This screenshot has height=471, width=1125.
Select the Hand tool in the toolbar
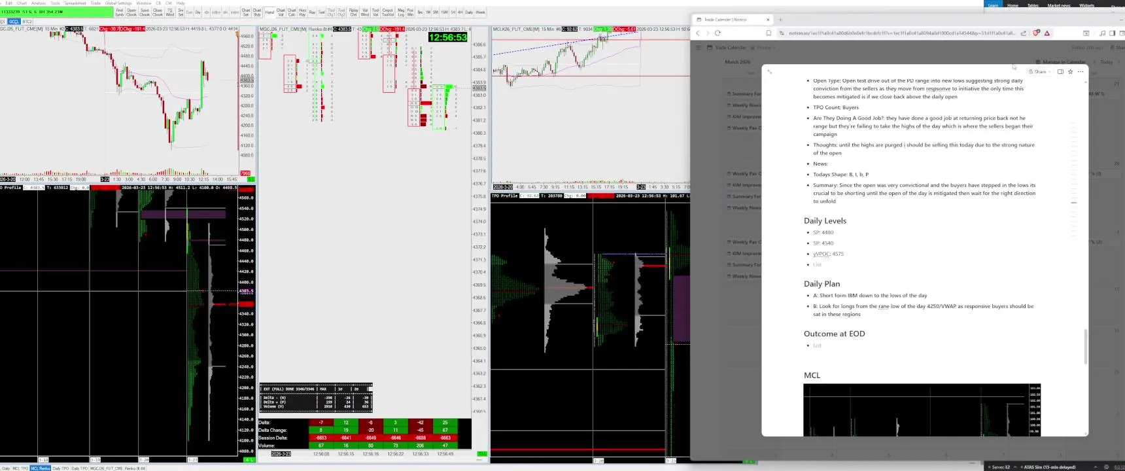269,12
